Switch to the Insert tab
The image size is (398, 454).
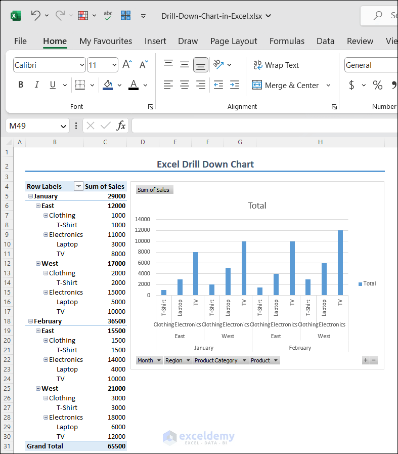pos(155,41)
